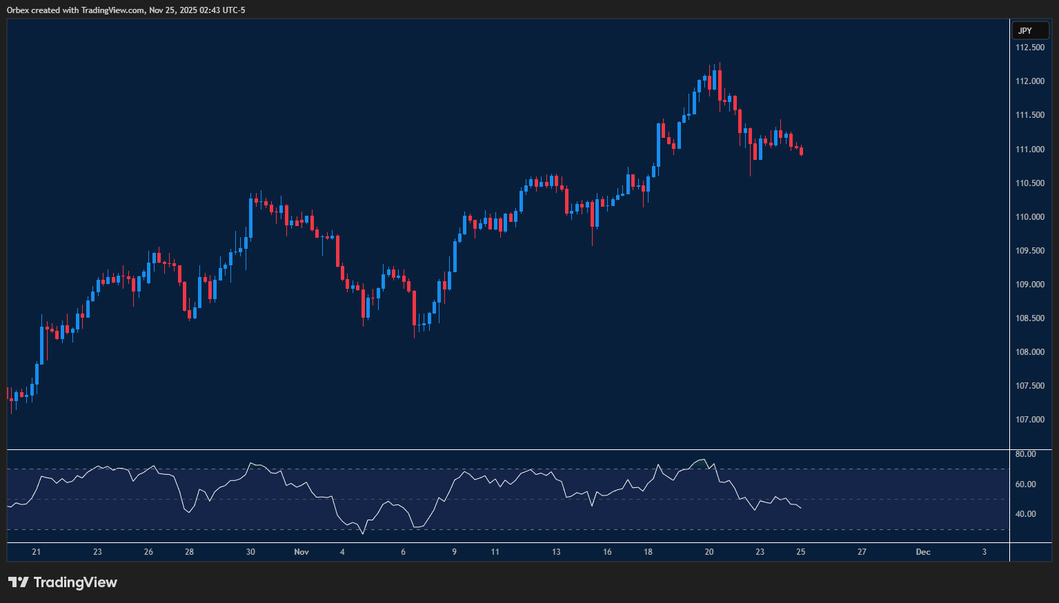
Task: Click the 112.500 price axis label
Action: coord(1029,48)
